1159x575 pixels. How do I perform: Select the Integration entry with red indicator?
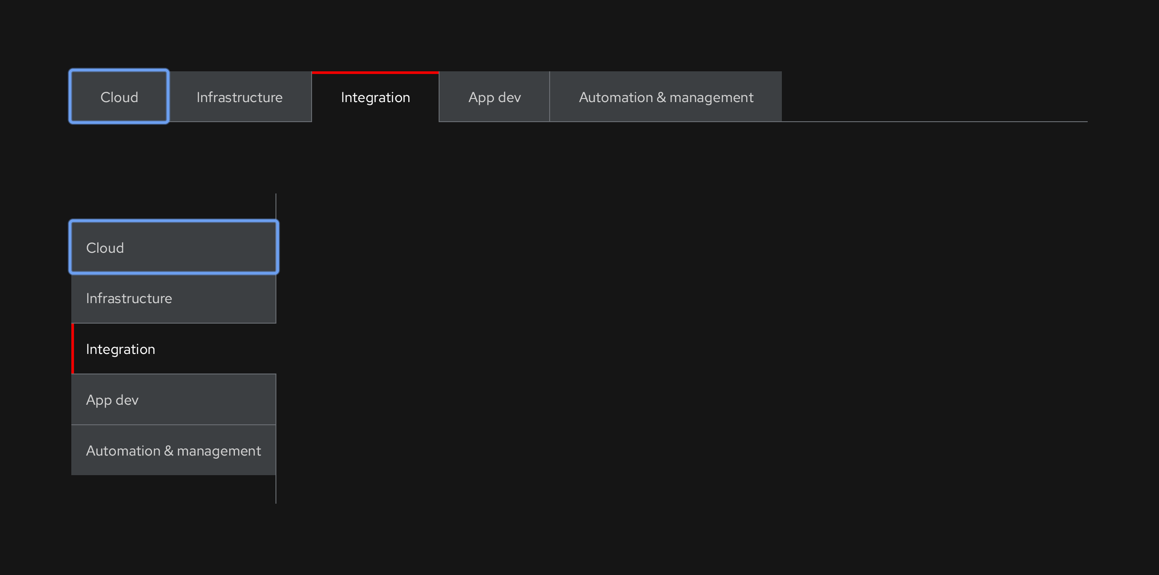174,349
